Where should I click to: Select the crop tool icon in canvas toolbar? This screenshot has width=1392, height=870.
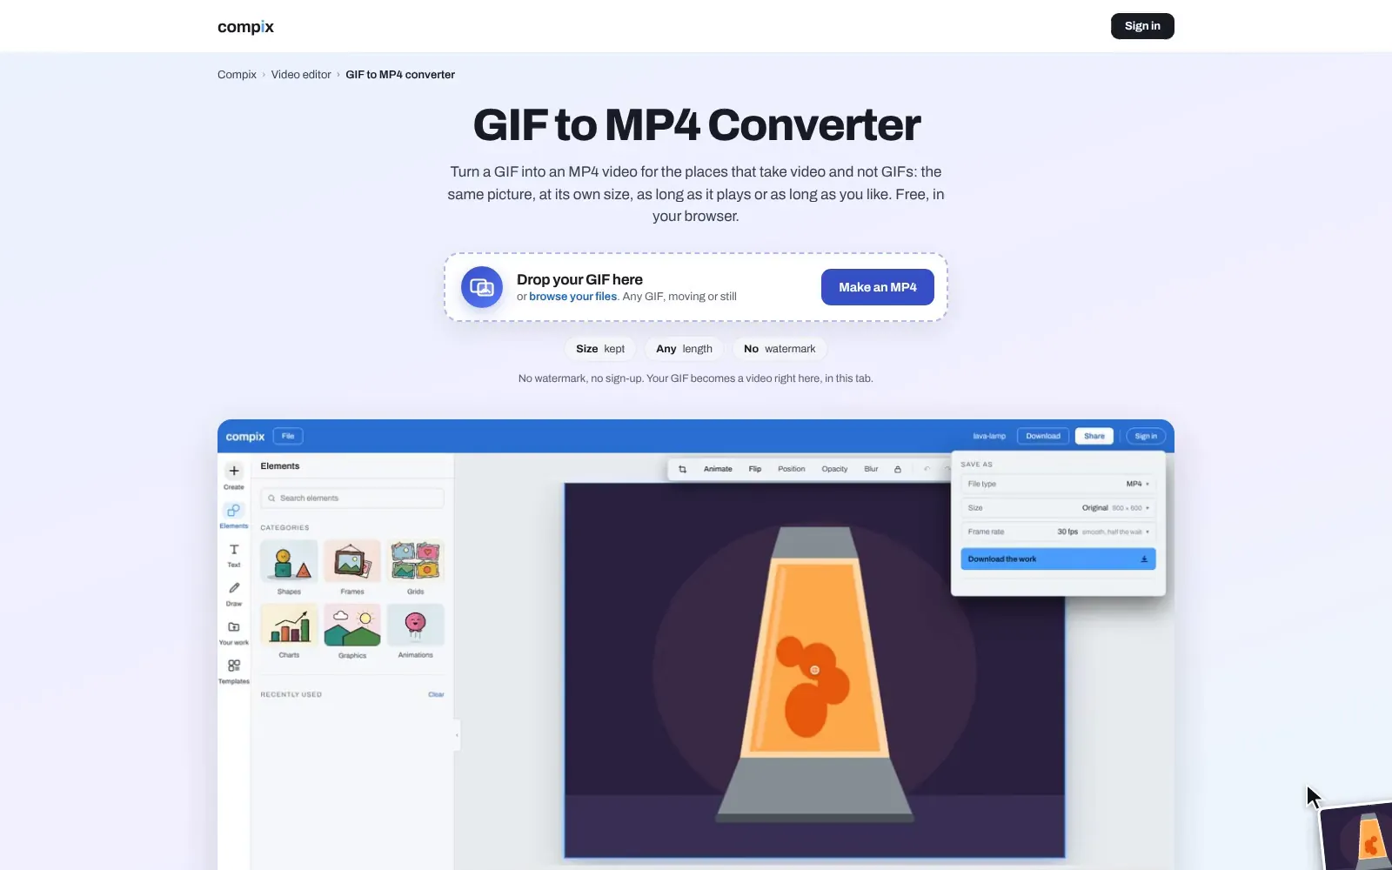pos(682,469)
